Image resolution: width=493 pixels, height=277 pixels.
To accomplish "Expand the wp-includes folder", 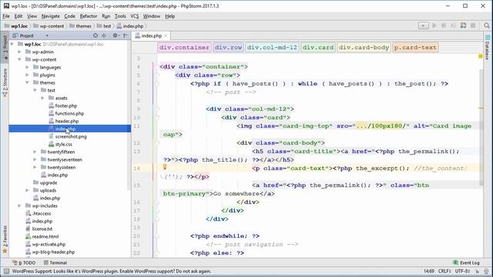I will click(x=19, y=205).
